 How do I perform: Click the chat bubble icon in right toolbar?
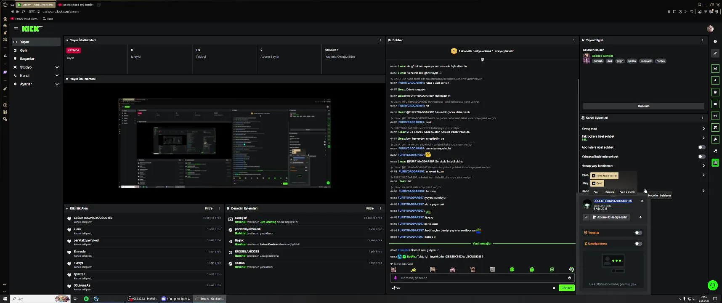pos(715,104)
